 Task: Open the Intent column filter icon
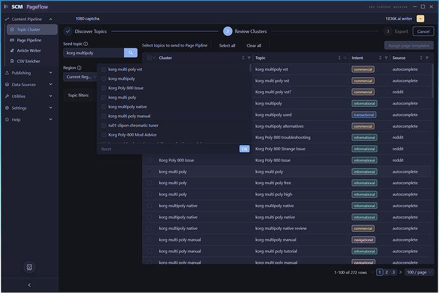[386, 57]
